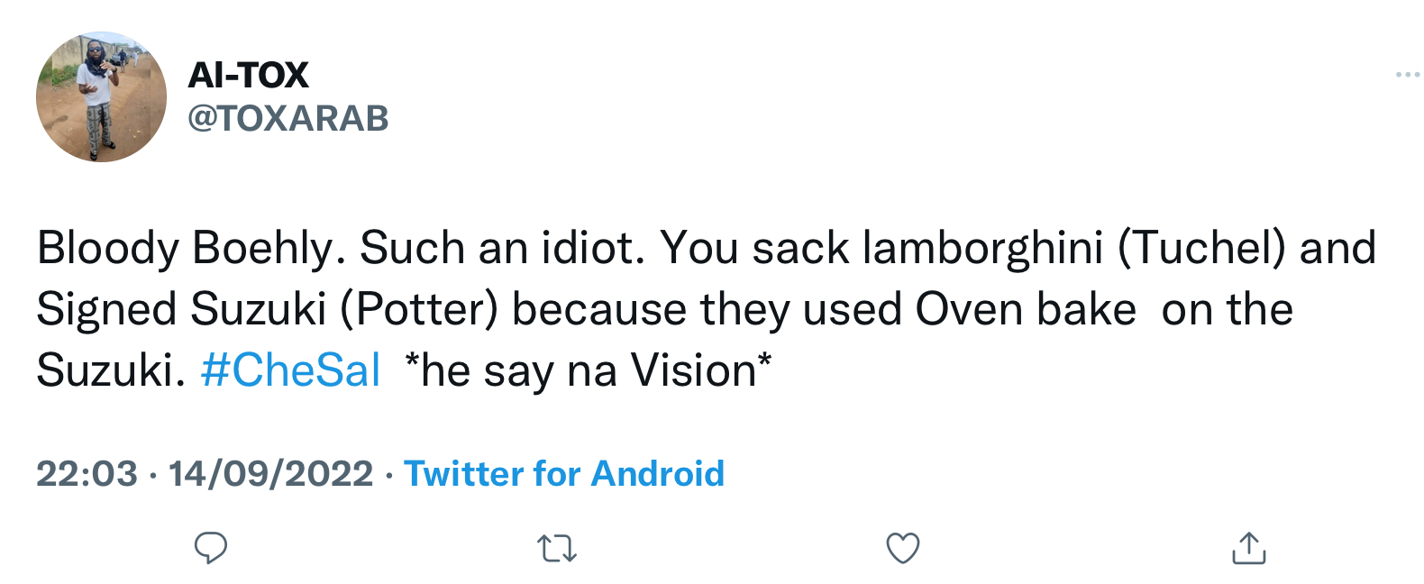The image size is (1424, 584).
Task: Open the share tweet icon
Action: coord(1249,548)
